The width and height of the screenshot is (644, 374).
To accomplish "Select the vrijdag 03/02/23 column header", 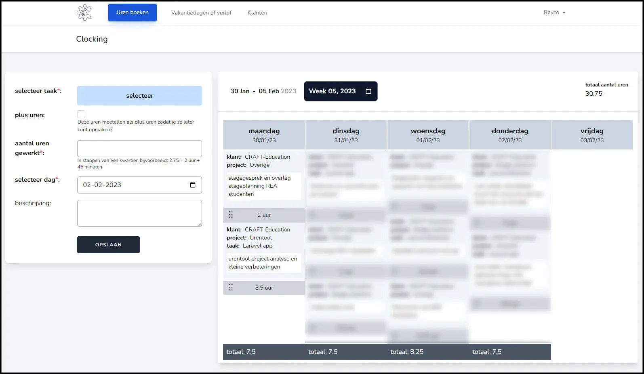I will point(592,135).
